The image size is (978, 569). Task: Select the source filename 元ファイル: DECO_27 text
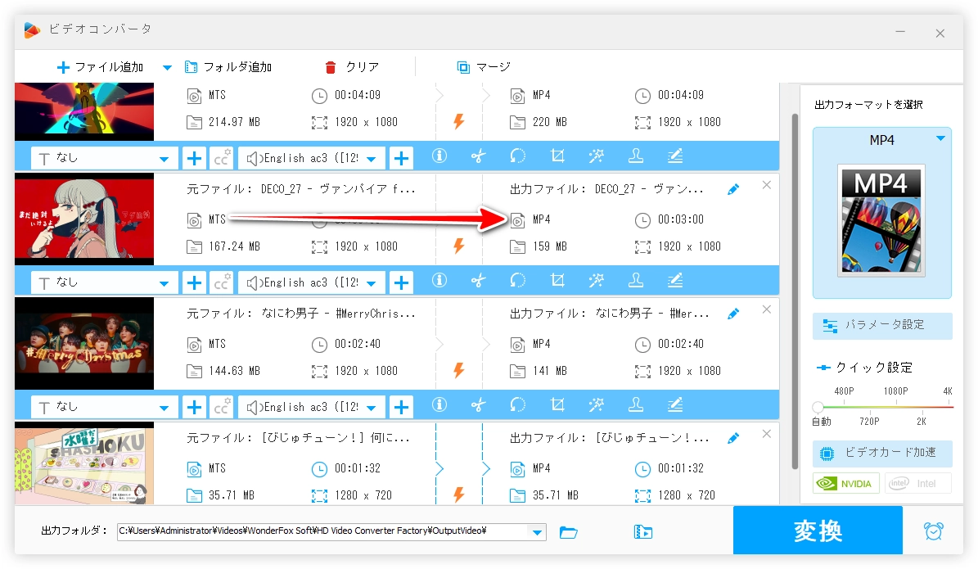click(x=300, y=189)
